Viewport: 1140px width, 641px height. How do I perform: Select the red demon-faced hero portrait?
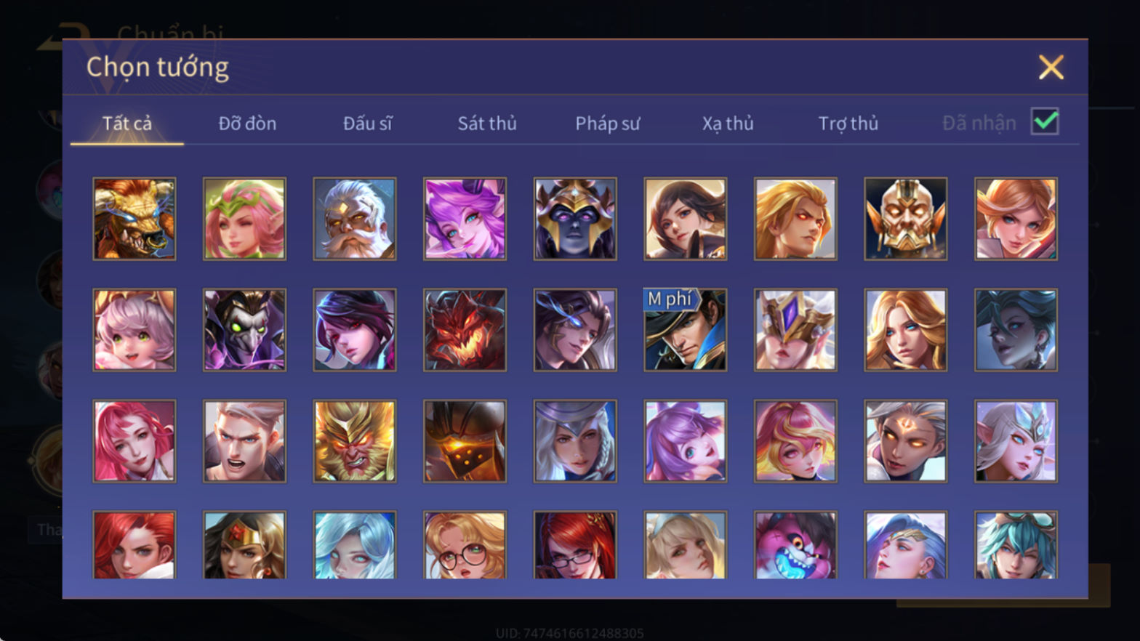click(x=465, y=330)
